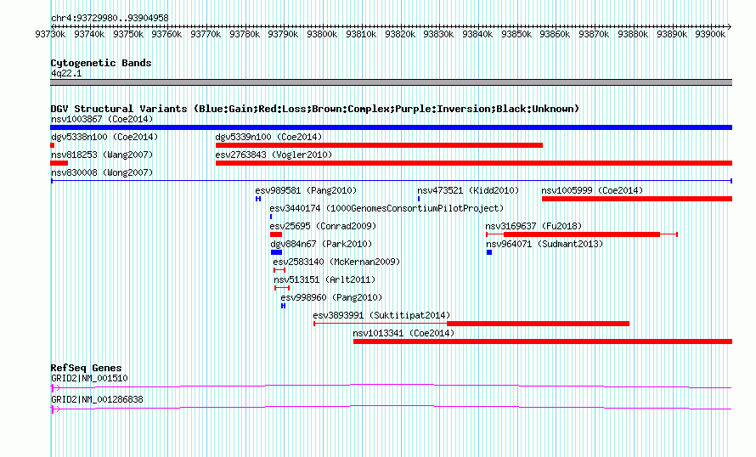Open nsv1013341 (Coe2014) label
The image size is (756, 457).
[403, 333]
